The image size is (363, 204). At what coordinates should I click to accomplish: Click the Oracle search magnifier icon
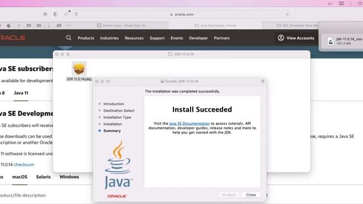click(x=69, y=38)
